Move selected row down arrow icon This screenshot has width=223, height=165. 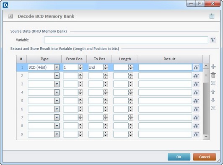point(213,100)
